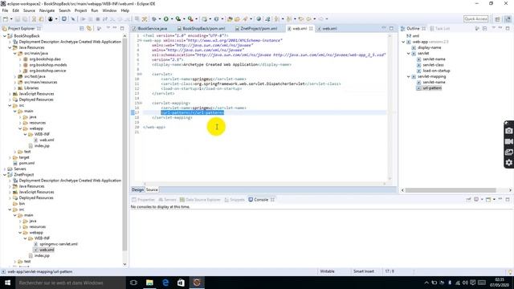Maximize the Project Explorer panel
Image resolution: width=514 pixels, height=289 pixels.
[122, 29]
